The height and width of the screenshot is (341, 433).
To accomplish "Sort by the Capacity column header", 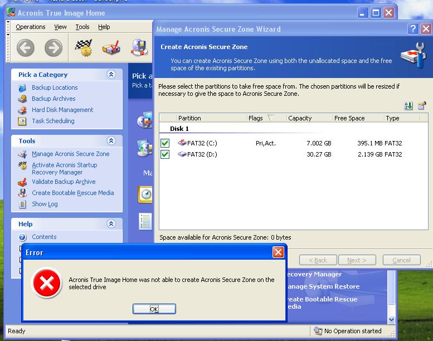I will point(309,118).
